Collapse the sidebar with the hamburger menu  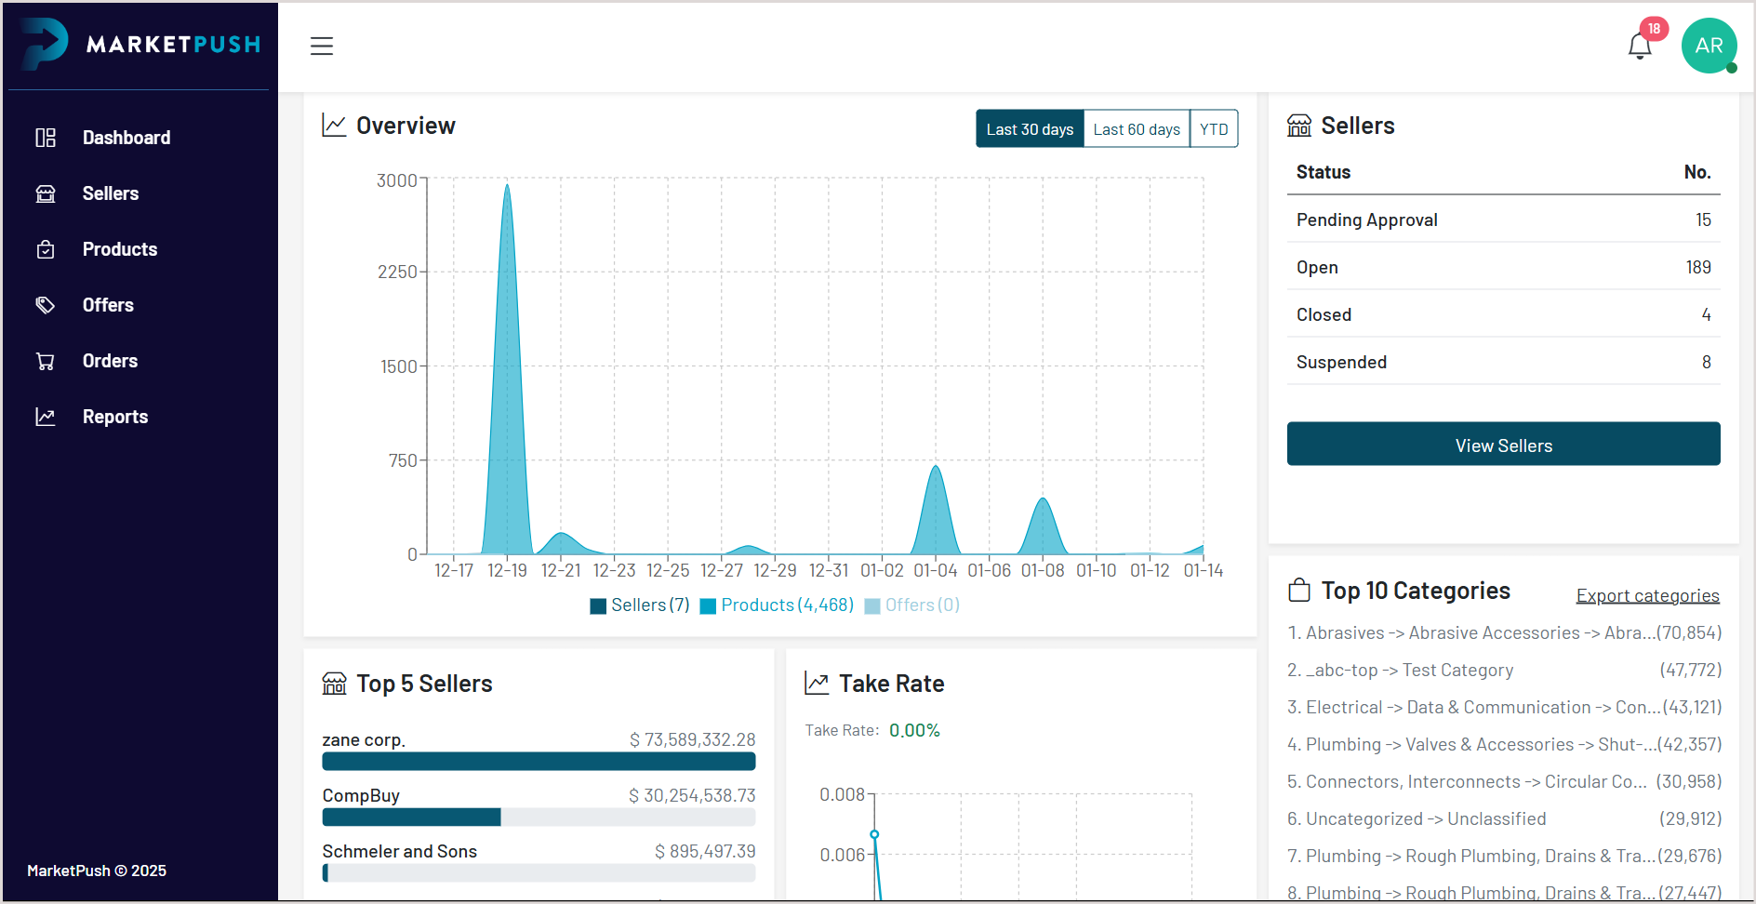click(x=322, y=46)
